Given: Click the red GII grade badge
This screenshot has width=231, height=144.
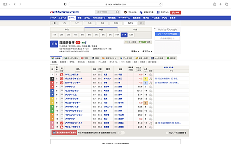Looking at the screenshot, I should (x=78, y=42).
